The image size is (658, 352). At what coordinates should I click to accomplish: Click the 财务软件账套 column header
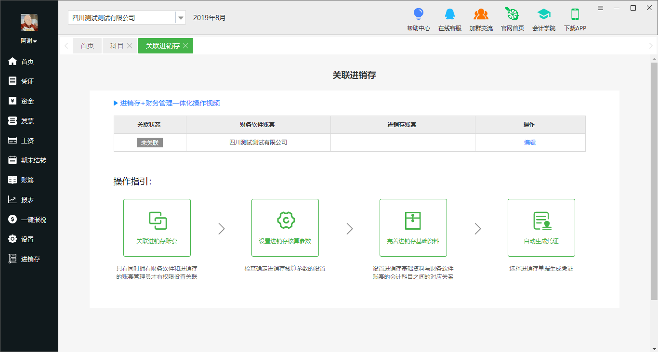(x=258, y=125)
